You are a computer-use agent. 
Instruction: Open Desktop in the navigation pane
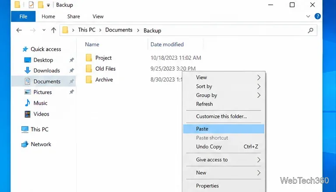pos(43,60)
